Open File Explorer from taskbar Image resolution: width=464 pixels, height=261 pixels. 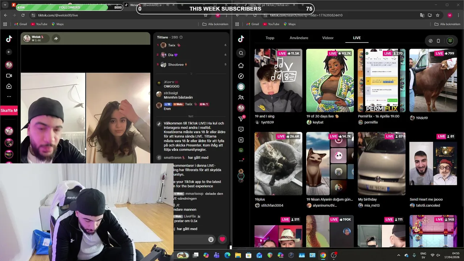(238, 255)
